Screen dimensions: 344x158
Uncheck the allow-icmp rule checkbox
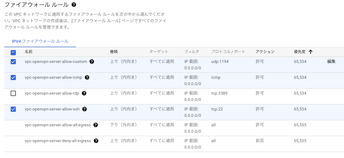click(x=13, y=78)
